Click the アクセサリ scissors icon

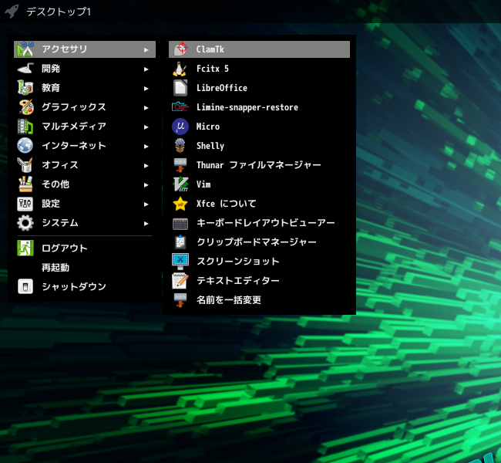click(25, 49)
